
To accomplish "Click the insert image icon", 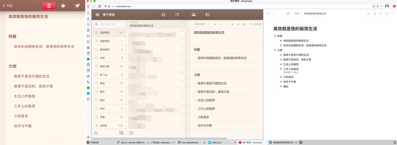I will pyautogui.click(x=194, y=15).
